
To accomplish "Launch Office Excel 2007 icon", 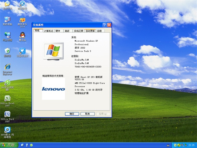I will [x=7, y=99].
